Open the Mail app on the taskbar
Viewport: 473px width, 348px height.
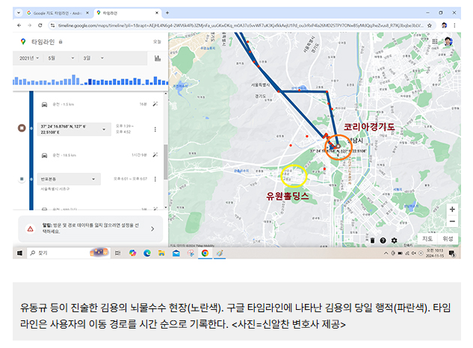176,253
